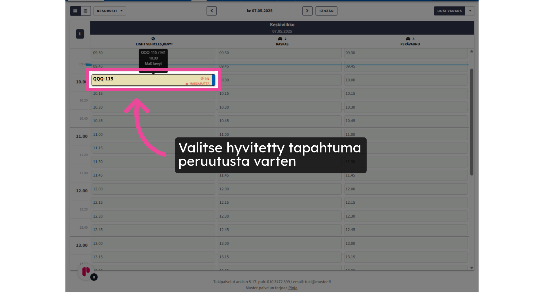Click the globe icon above Light Vehicles
Viewport: 544px width, 306px height.
pos(153,39)
